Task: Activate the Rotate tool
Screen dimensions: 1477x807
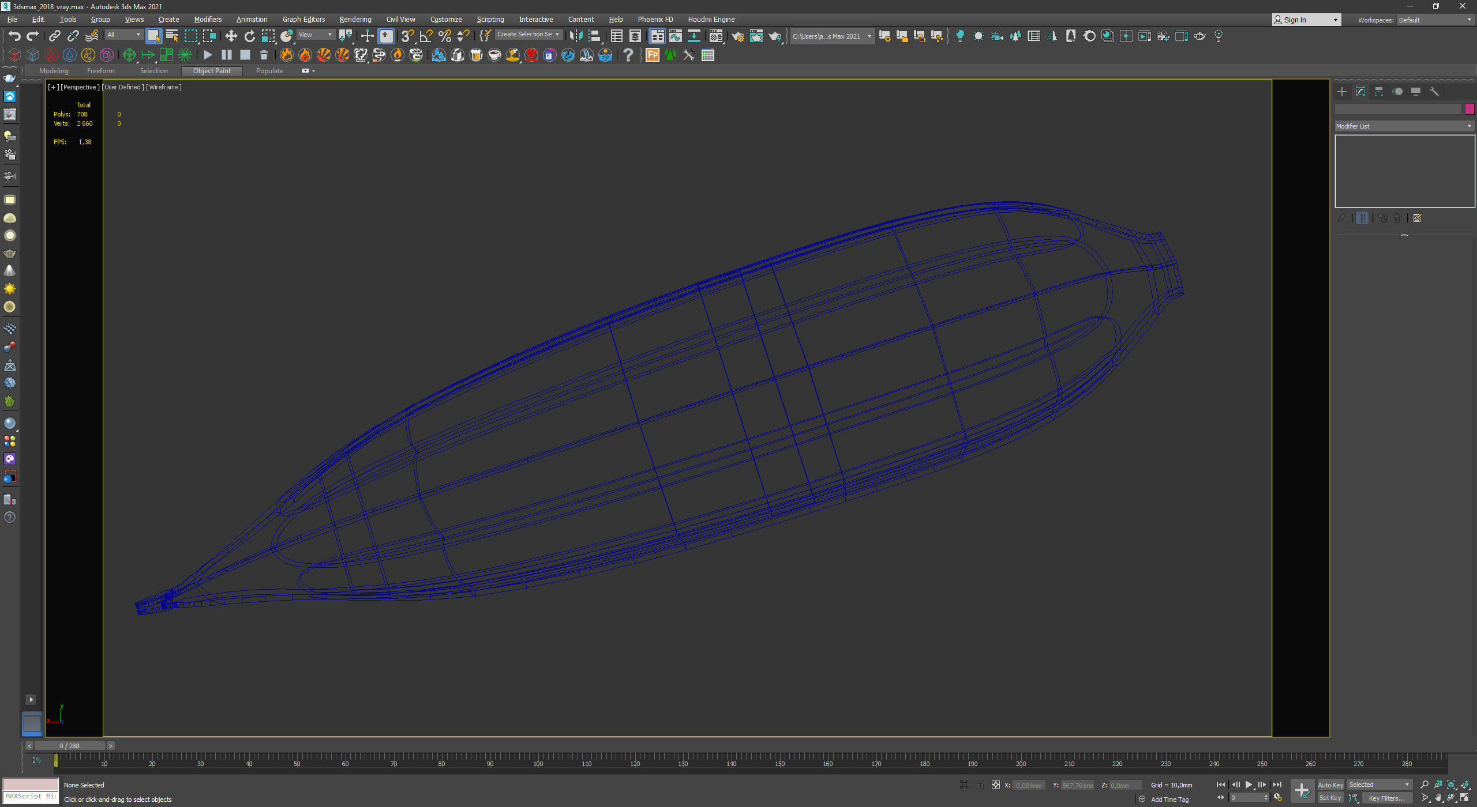Action: click(249, 36)
